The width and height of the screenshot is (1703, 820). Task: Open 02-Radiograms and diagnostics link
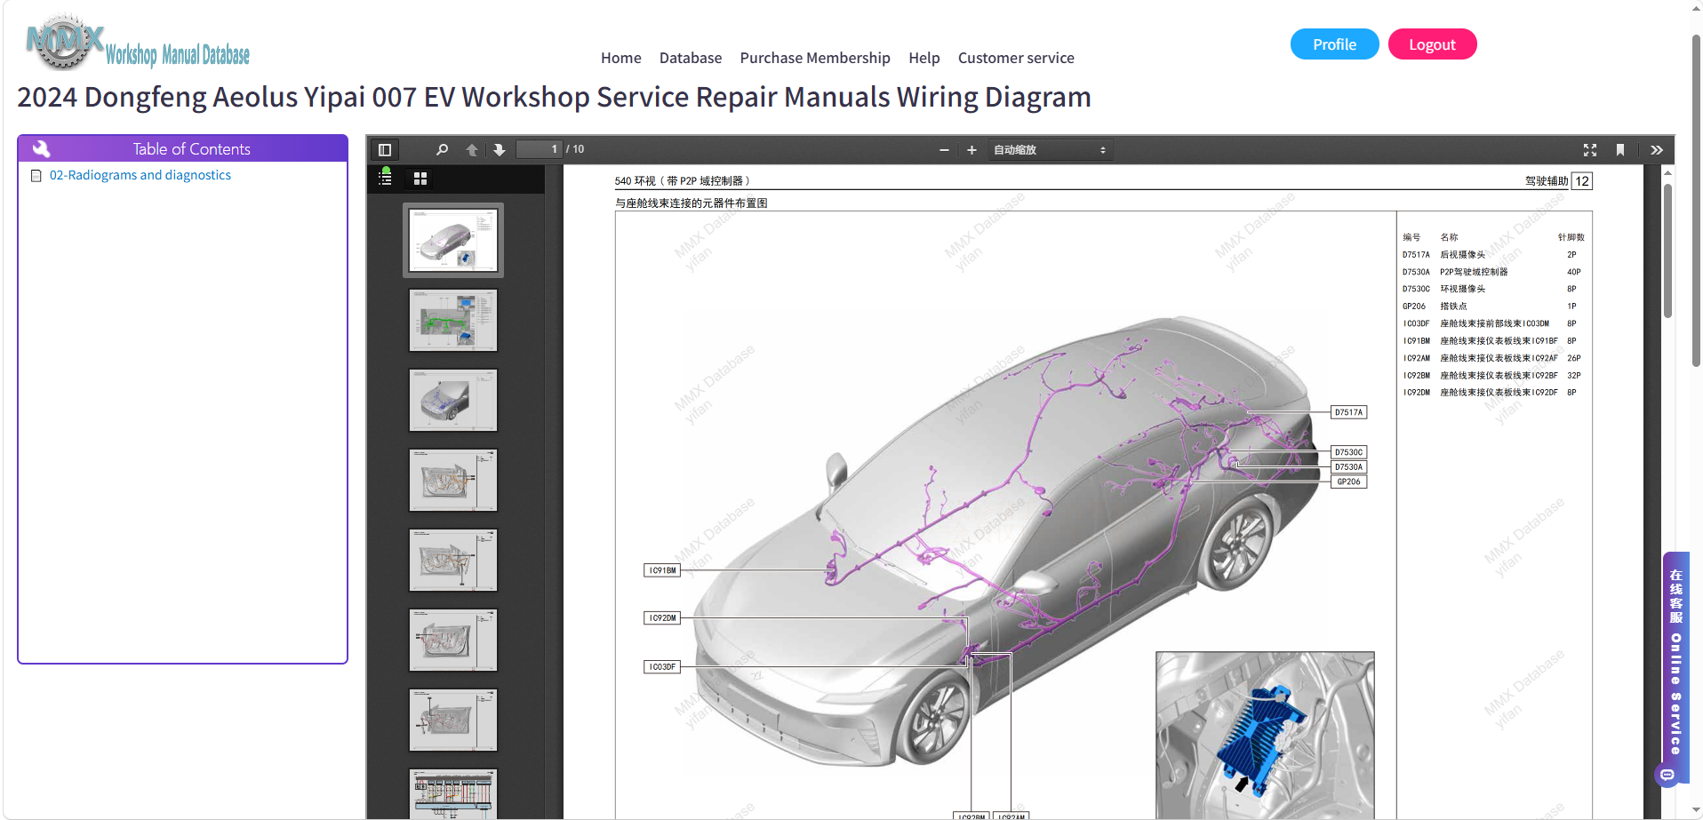(140, 175)
